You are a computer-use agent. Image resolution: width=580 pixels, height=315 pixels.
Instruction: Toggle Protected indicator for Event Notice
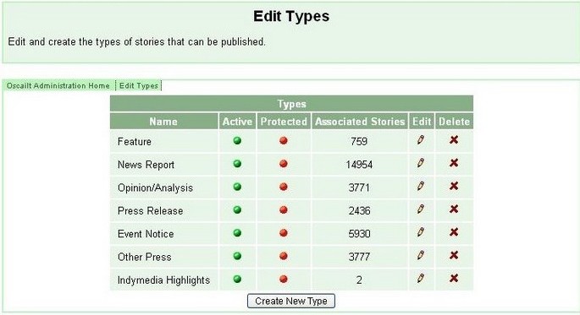coord(284,233)
